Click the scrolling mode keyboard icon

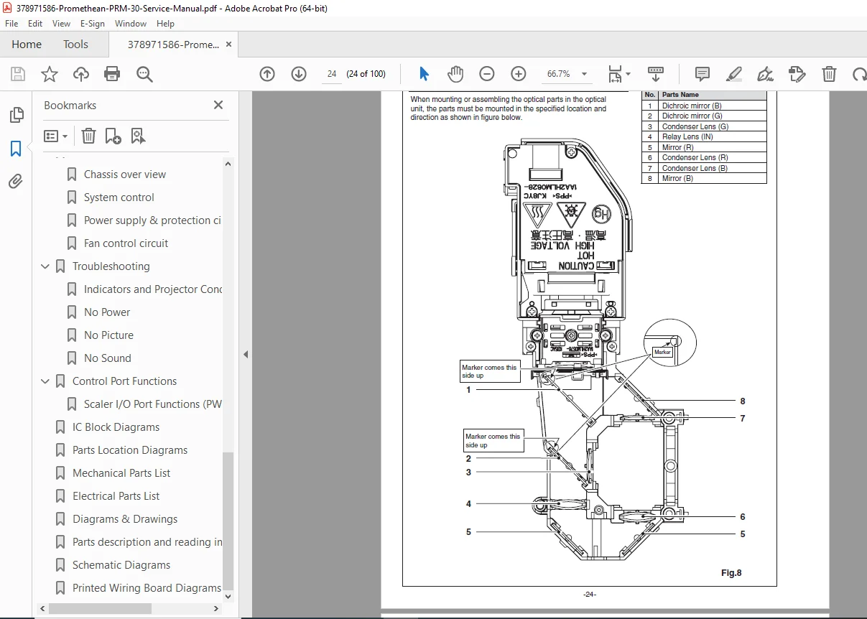656,74
